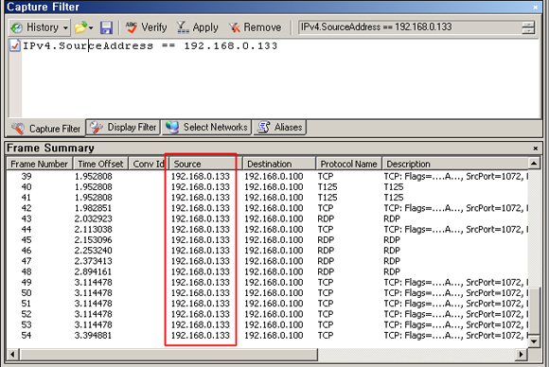Viewport: 549px width, 367px height.
Task: Select frame number 49 row
Action: (267, 282)
